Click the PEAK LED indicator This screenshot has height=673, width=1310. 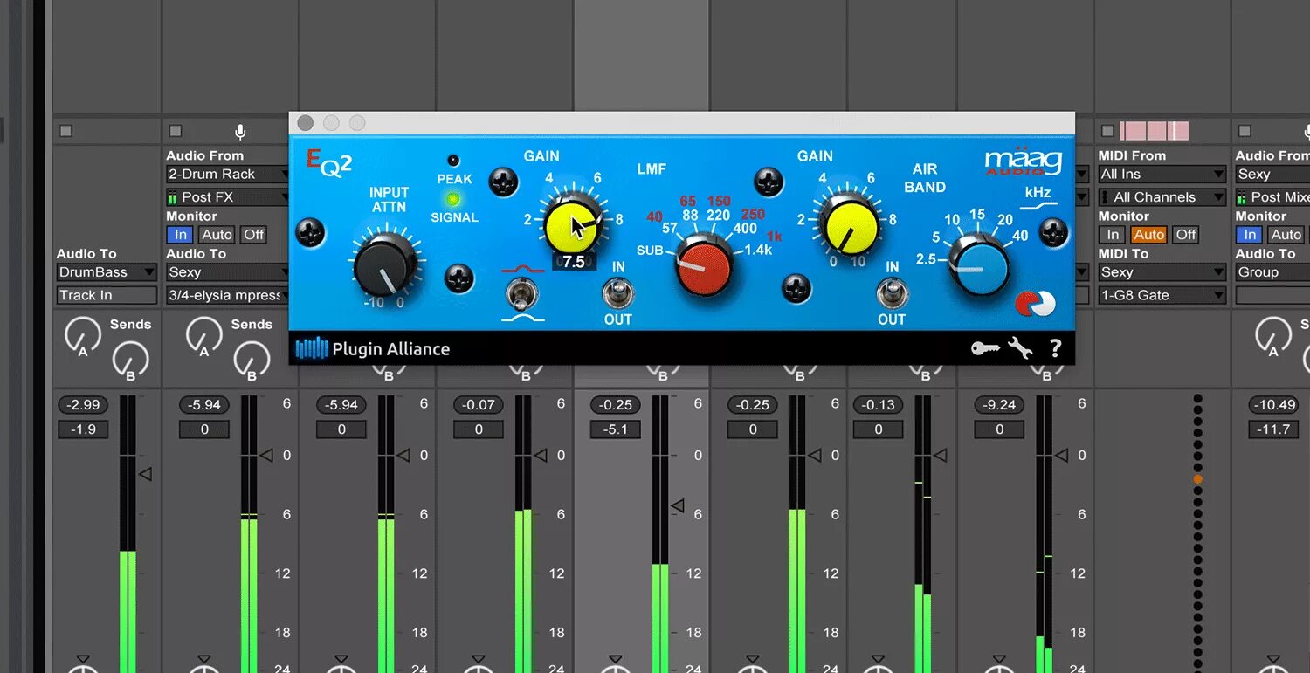click(453, 161)
